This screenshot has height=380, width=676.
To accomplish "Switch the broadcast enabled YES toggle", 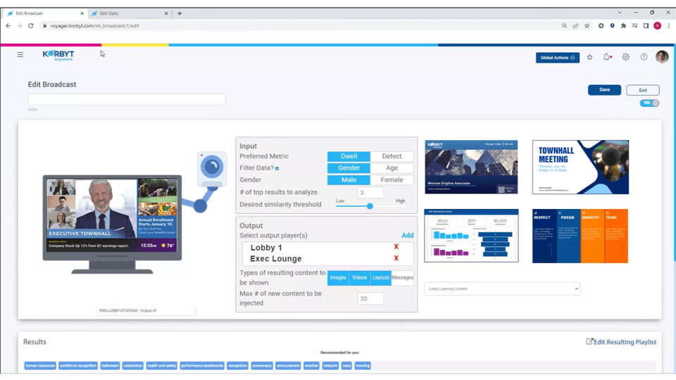I will pyautogui.click(x=649, y=103).
